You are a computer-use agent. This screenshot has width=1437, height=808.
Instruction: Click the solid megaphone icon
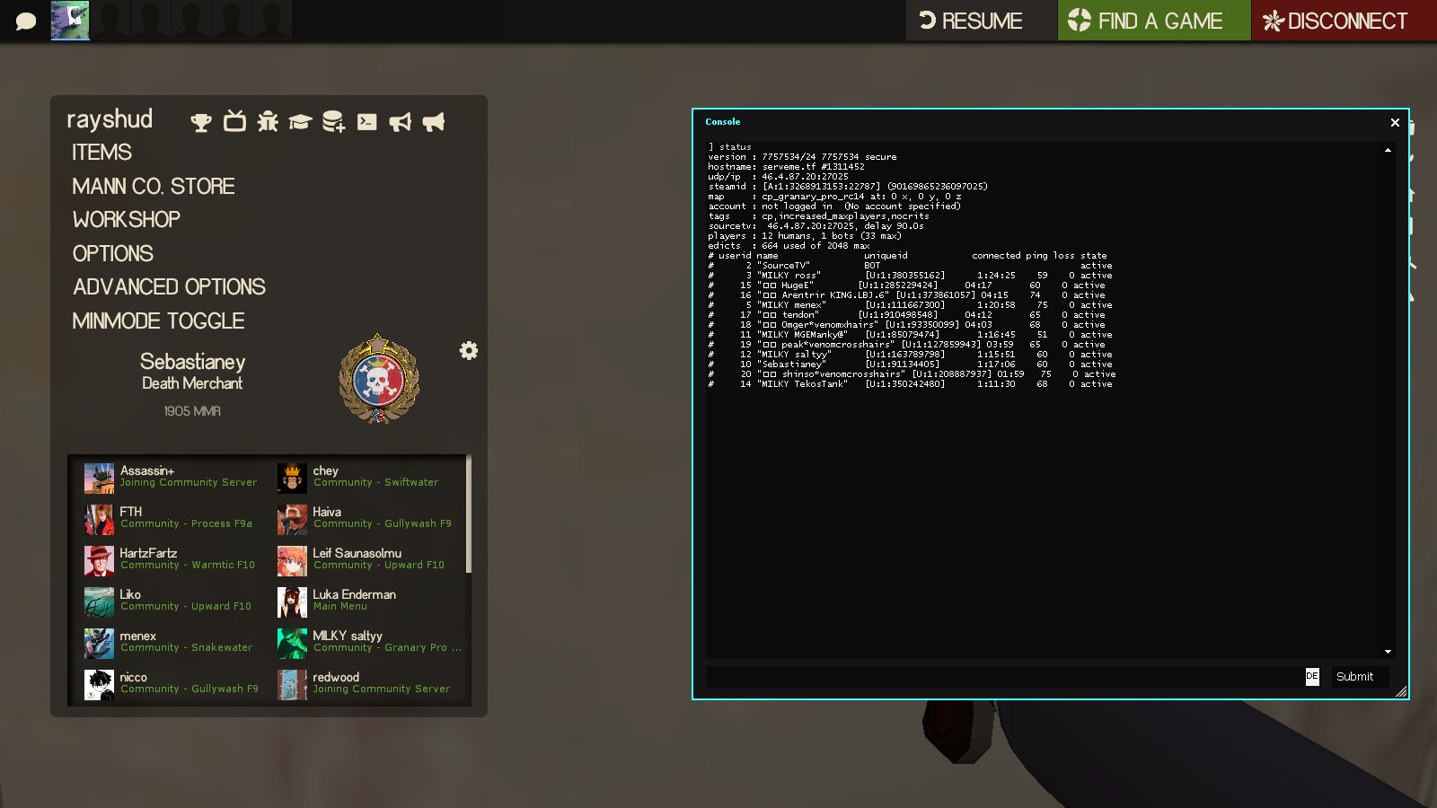434,122
